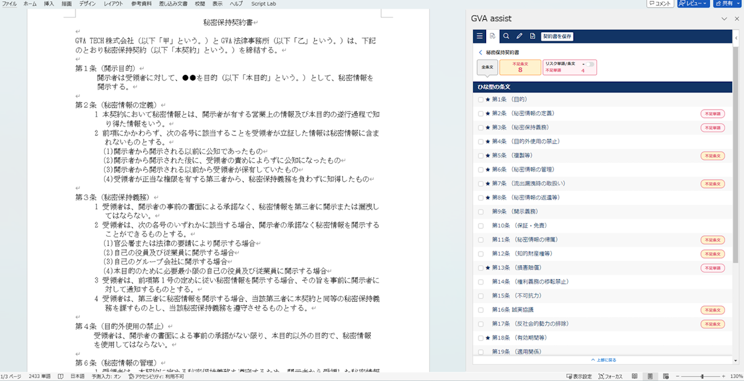Switch to フォーカス mode

(610, 376)
